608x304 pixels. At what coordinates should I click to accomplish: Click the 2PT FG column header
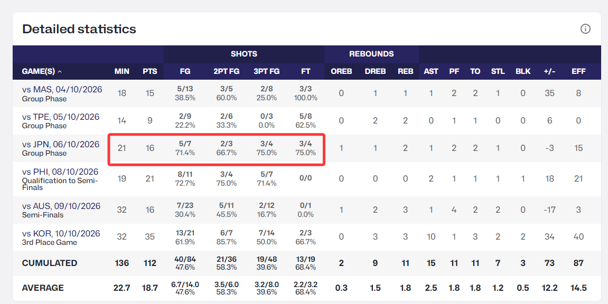point(227,71)
